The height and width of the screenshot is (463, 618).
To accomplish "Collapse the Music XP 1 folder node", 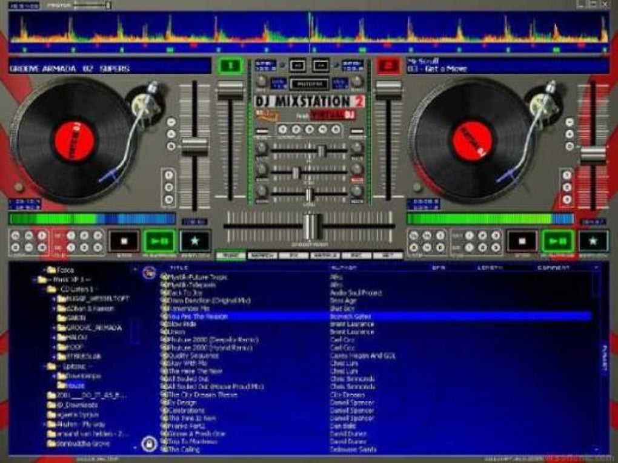I will click(x=35, y=280).
